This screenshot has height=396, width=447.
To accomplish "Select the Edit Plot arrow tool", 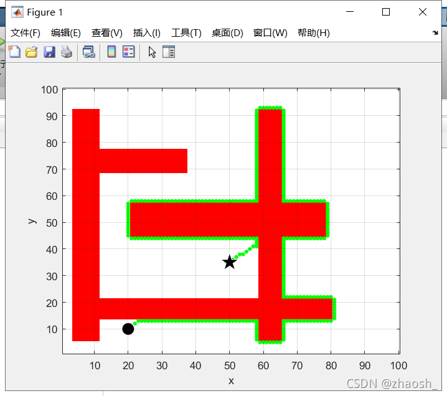I will coord(152,52).
